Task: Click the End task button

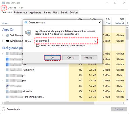Action: click(119, 109)
